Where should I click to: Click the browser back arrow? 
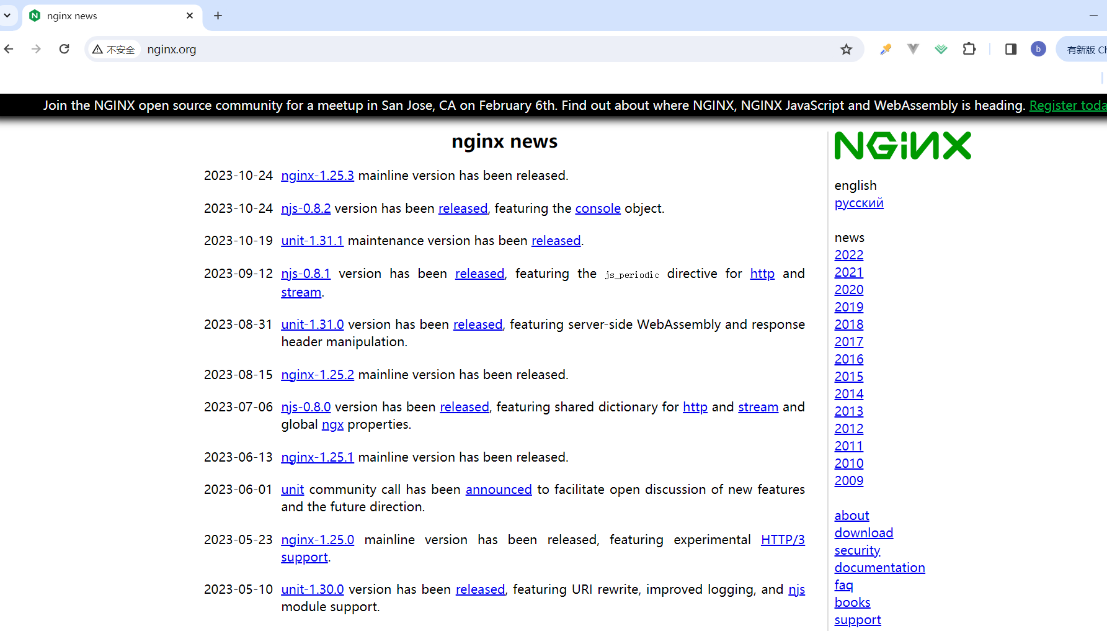[9, 49]
